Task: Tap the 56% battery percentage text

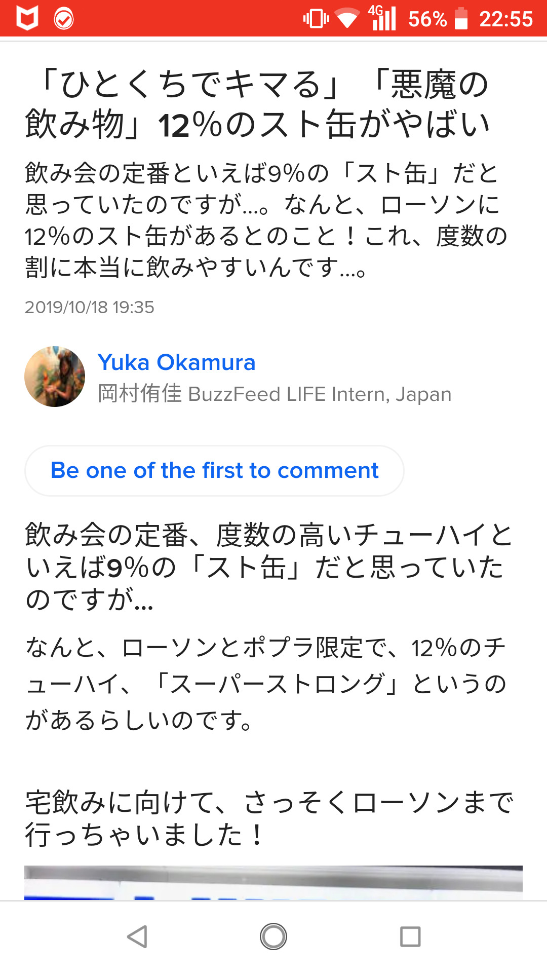Action: tap(427, 19)
